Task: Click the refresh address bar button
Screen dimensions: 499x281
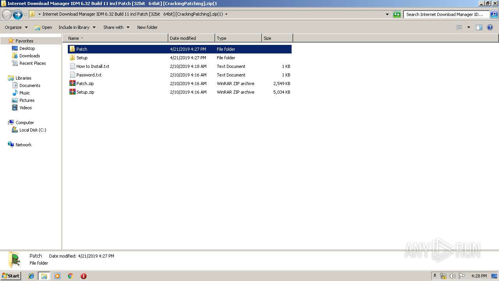Action: [x=397, y=14]
